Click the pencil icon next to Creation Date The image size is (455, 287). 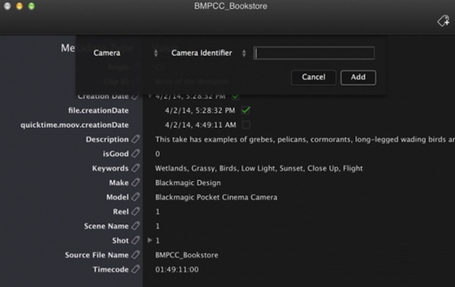tap(136, 96)
